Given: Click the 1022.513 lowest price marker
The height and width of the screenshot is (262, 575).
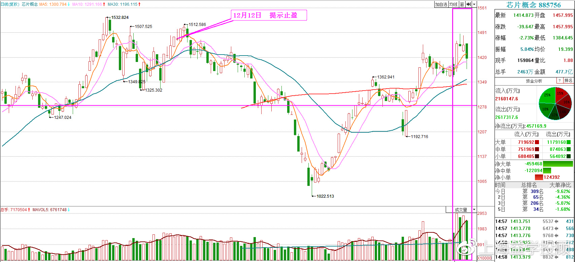Looking at the screenshot, I should click(x=325, y=196).
